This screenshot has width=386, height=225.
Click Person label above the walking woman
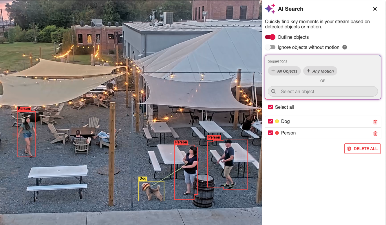(x=24, y=109)
